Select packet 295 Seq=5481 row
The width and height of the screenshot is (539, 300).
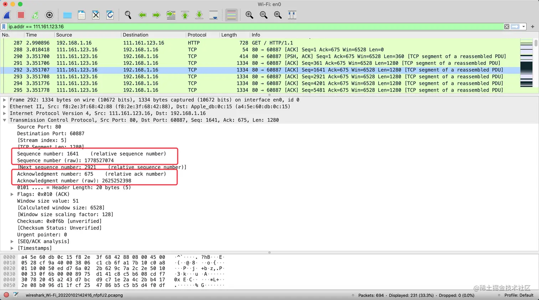[260, 90]
